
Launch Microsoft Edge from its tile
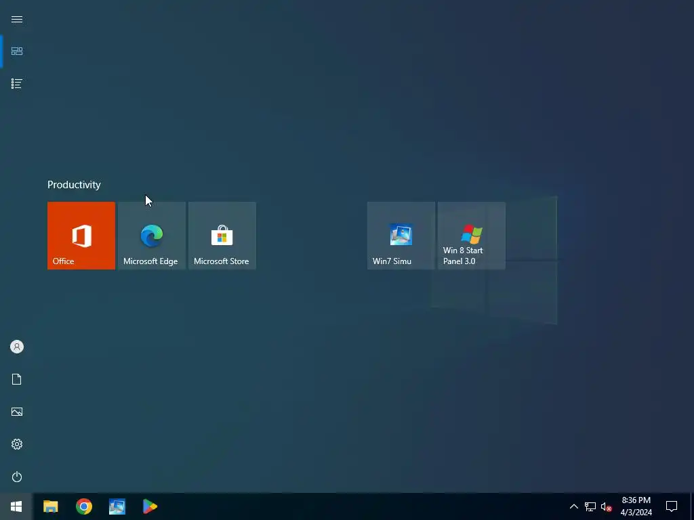[152, 236]
